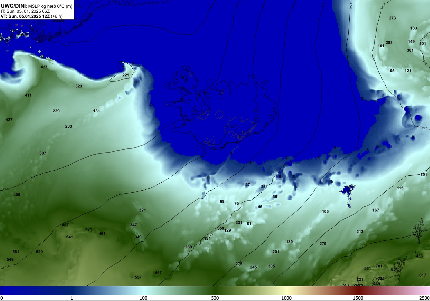This screenshot has height=301, width=430.
Task: Click the map value 461
Action: (102, 234)
